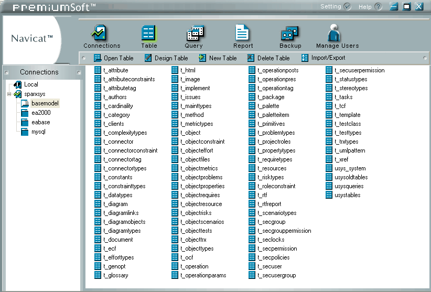Select table t_attributeconstraints
Screen dimensions: 431x292
[129, 79]
